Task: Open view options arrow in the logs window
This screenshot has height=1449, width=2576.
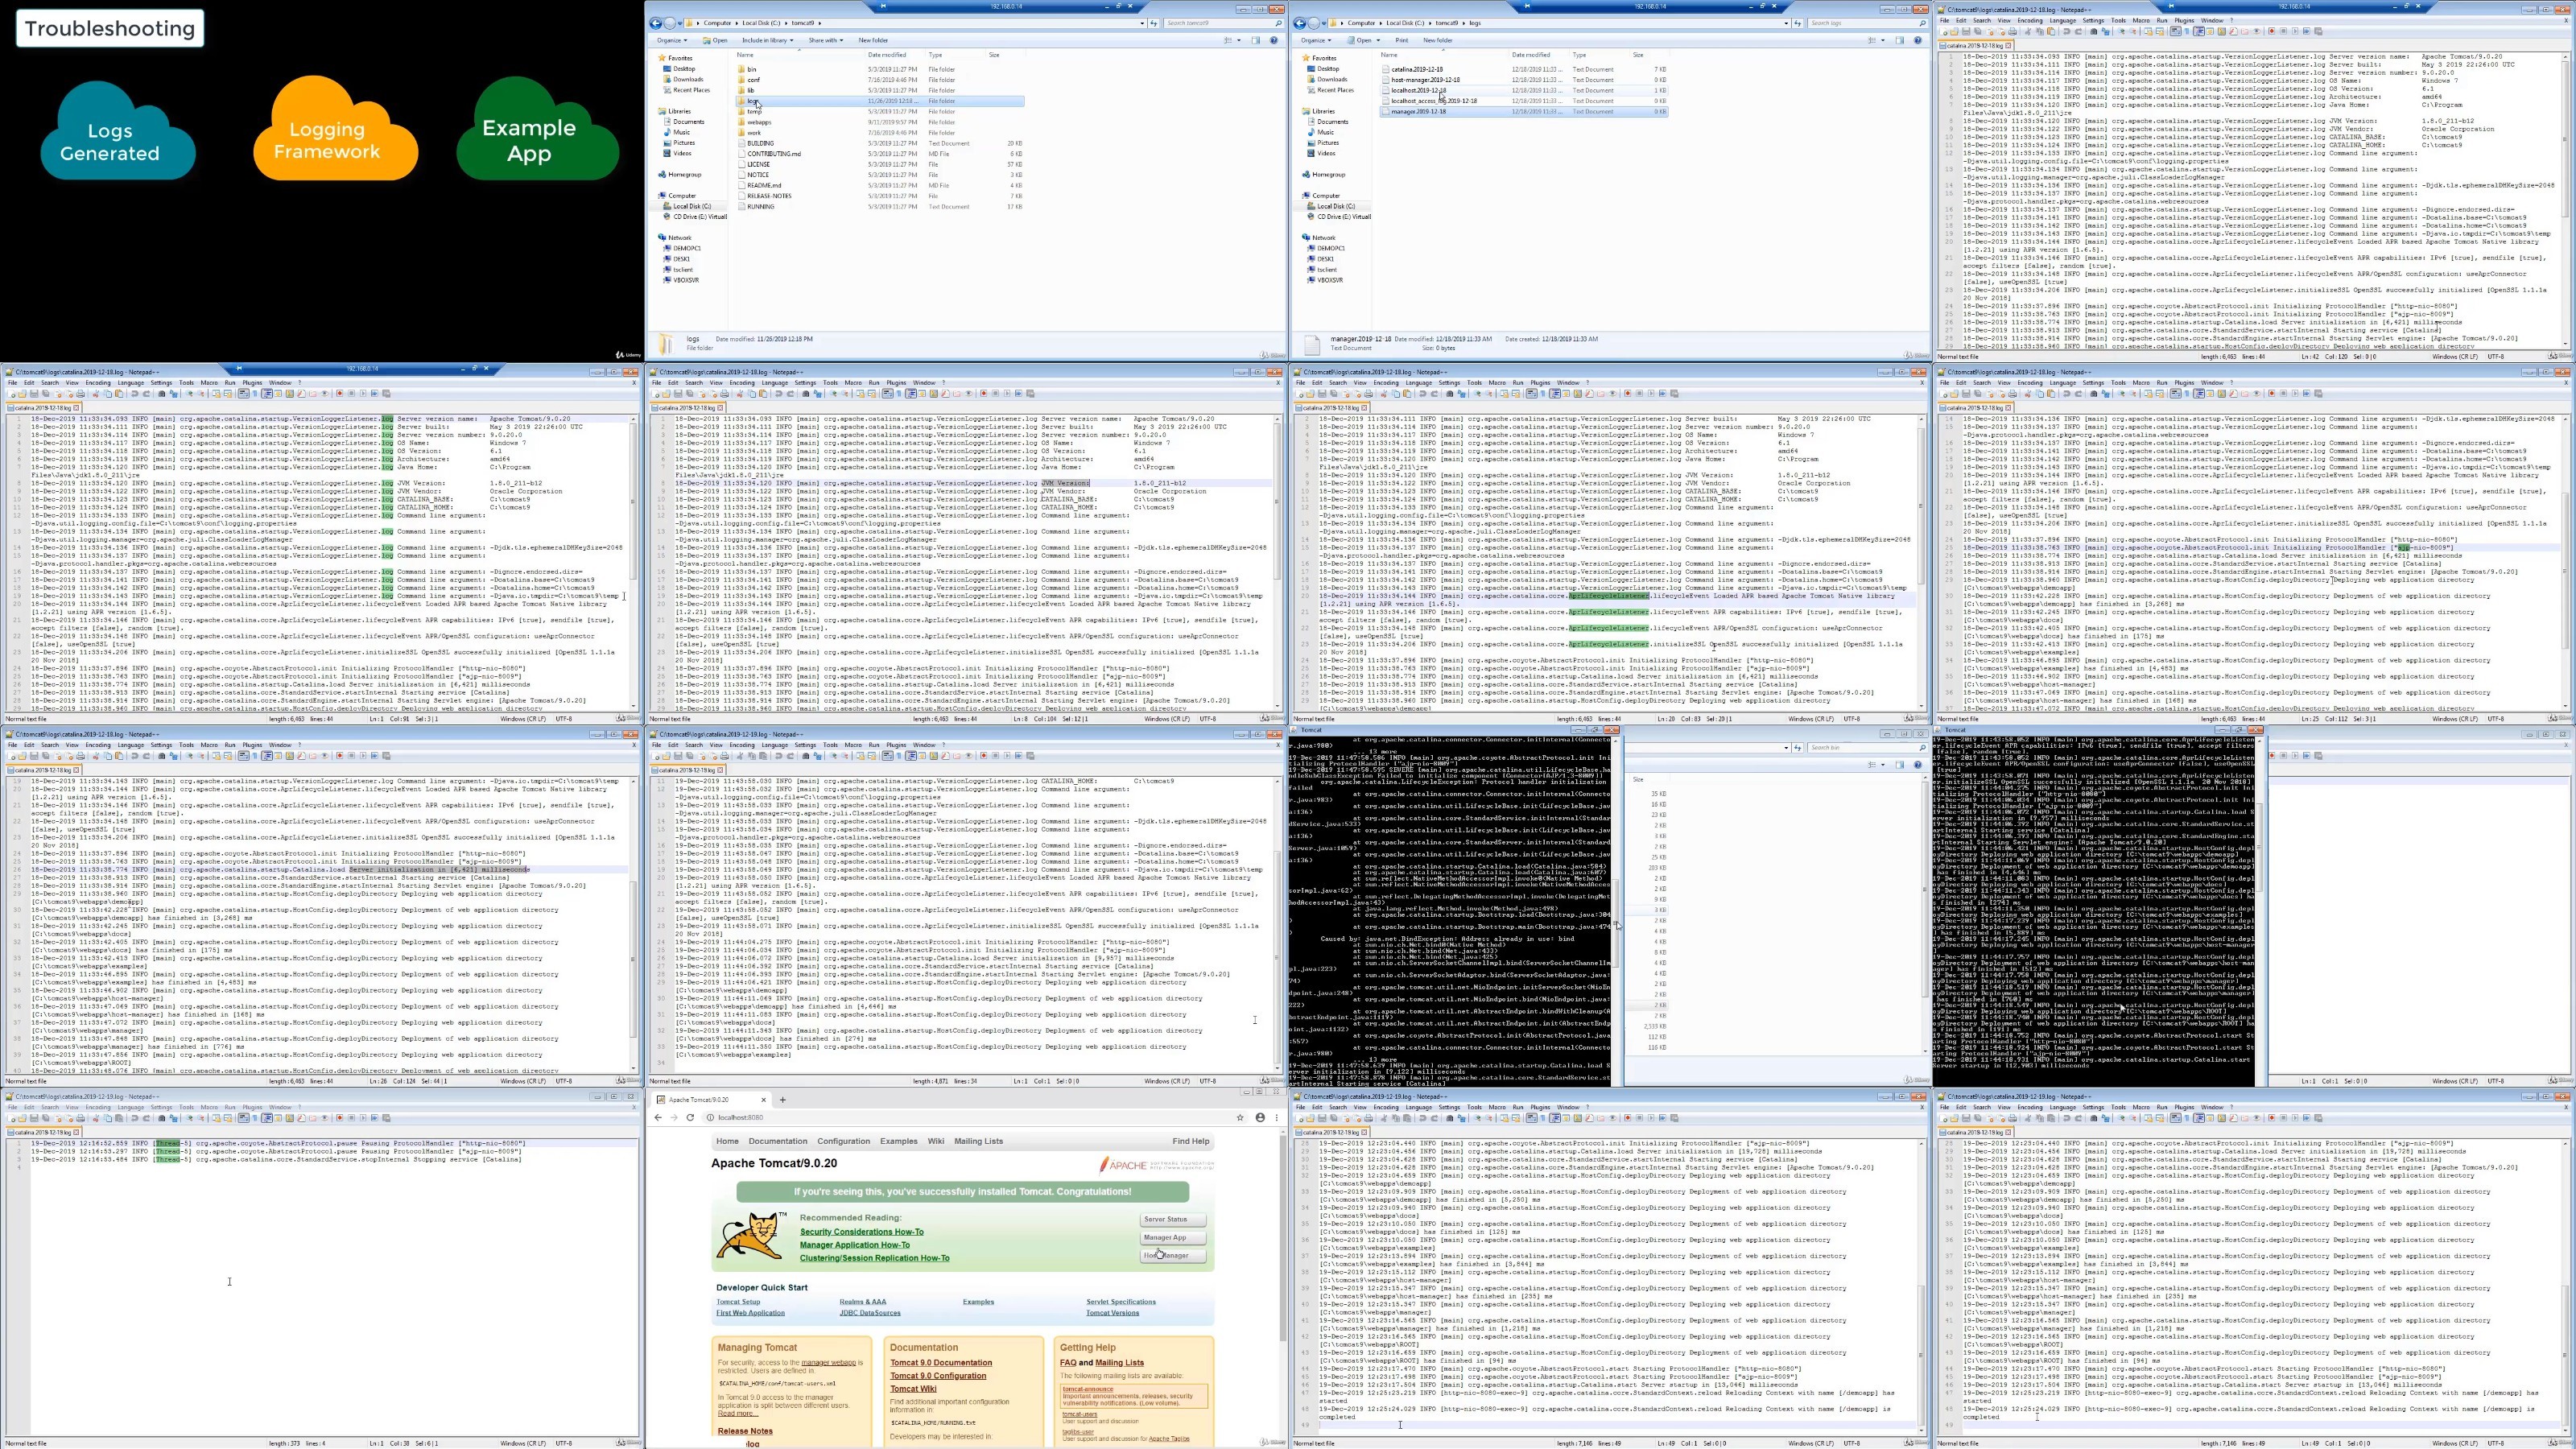Action: pyautogui.click(x=1883, y=40)
